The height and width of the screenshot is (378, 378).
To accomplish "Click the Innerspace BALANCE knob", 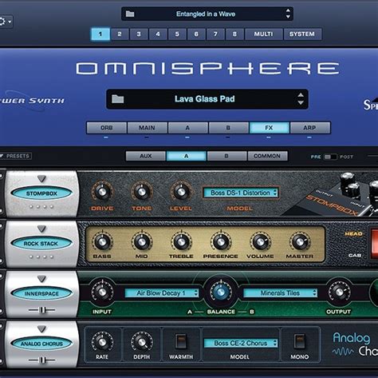I will (221, 292).
